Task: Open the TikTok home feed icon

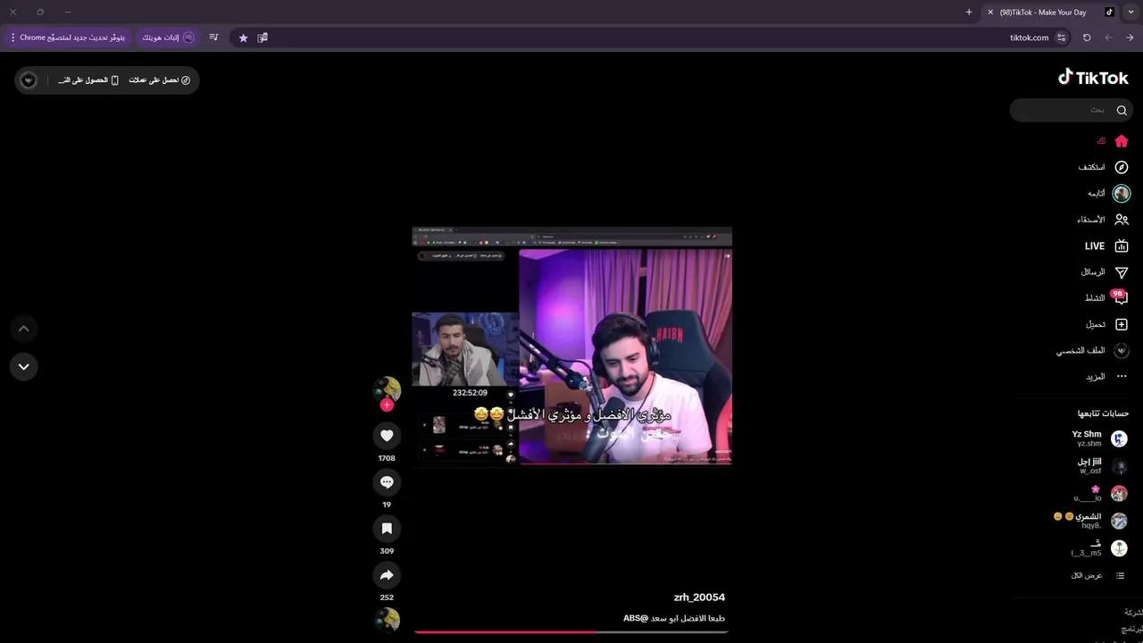Action: tap(1122, 141)
